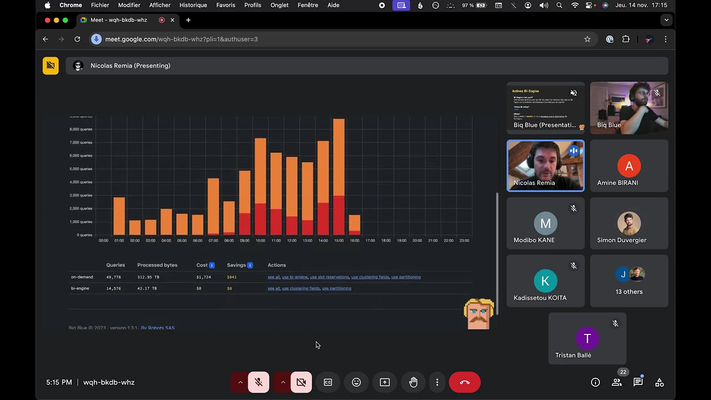Show the People panel with 22 participants
Viewport: 711px width, 400px height.
click(x=617, y=382)
